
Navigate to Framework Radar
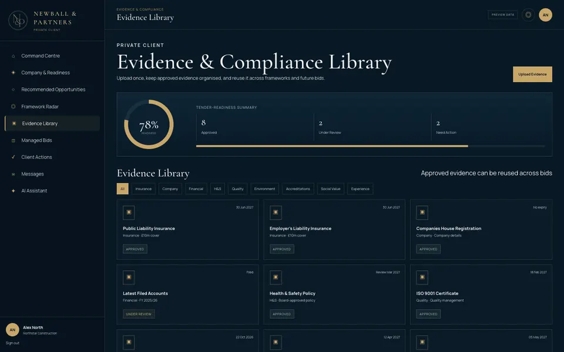coord(52,106)
